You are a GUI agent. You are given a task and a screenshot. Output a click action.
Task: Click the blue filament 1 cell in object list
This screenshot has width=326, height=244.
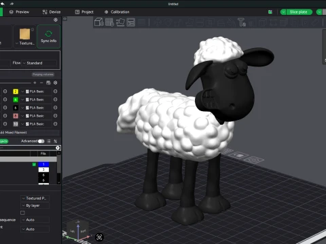tap(43, 165)
